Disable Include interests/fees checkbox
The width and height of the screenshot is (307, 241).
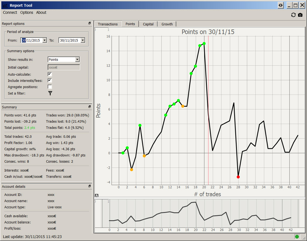[50, 81]
